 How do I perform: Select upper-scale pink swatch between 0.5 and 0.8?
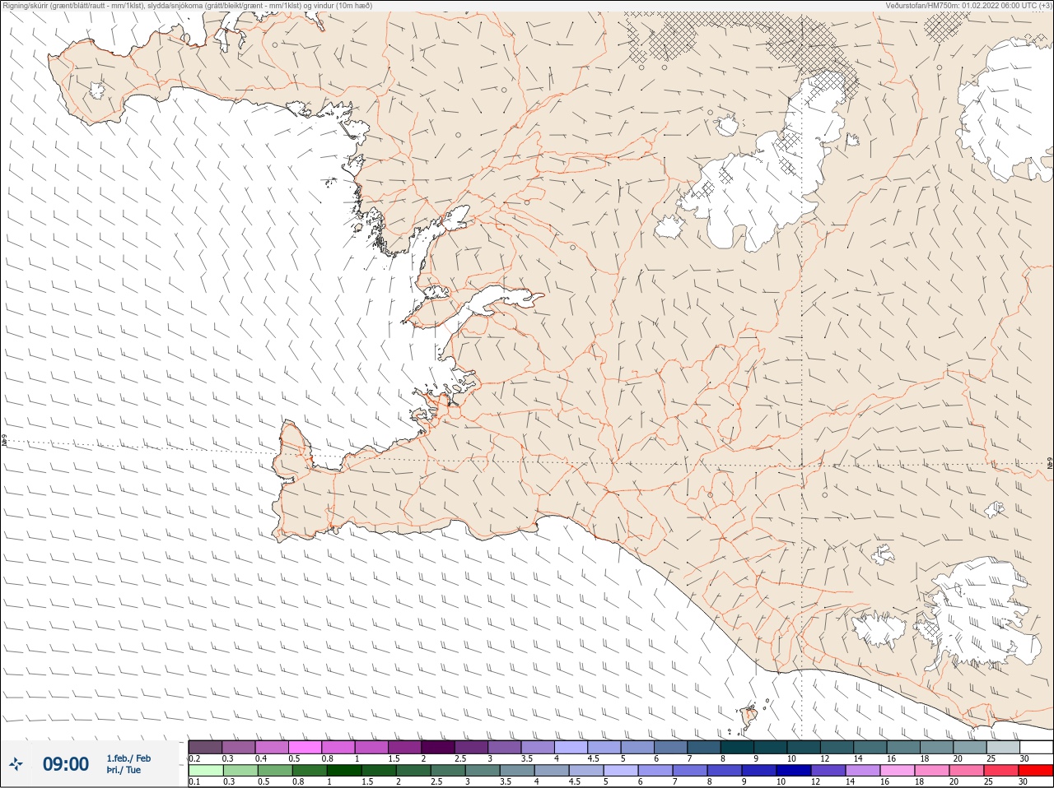pyautogui.click(x=305, y=747)
